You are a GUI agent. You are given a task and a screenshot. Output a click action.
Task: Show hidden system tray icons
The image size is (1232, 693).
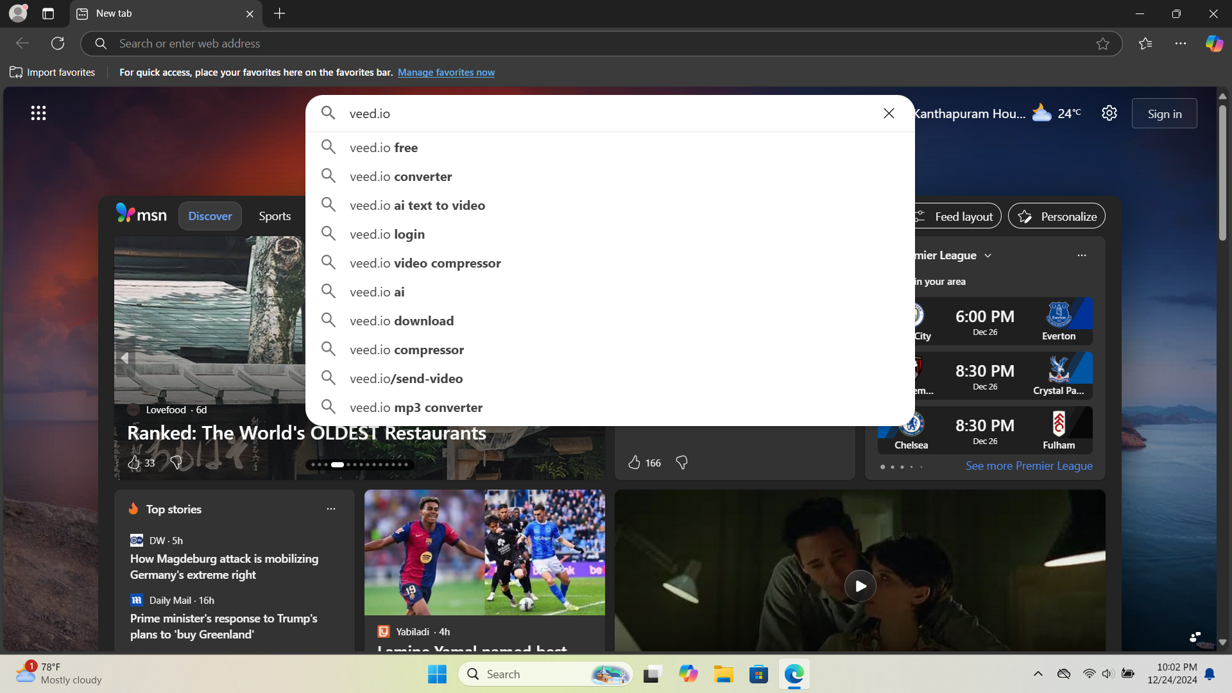[x=1038, y=674]
